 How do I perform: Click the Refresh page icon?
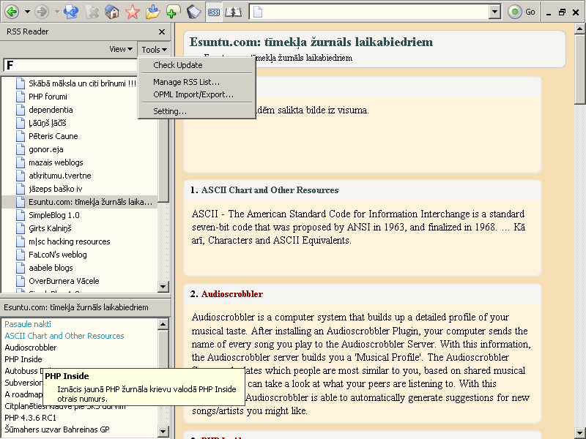tap(71, 12)
